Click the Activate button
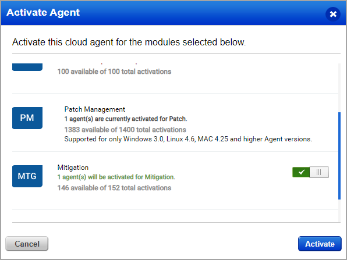 click(320, 244)
